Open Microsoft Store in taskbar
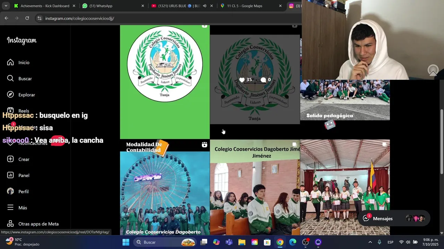 (267, 242)
